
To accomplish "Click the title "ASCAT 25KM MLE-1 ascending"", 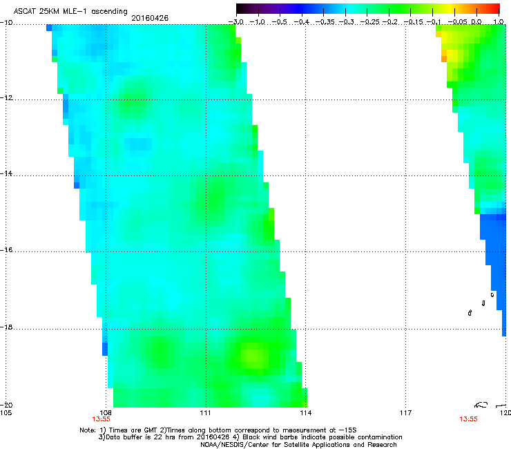I will point(70,12).
